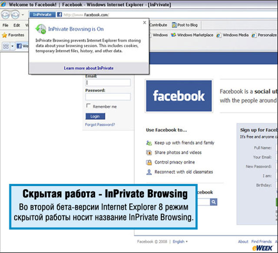This screenshot has height=253, width=278.
Task: Click 'Use Facebook to...' heading text
Action: pos(166,130)
